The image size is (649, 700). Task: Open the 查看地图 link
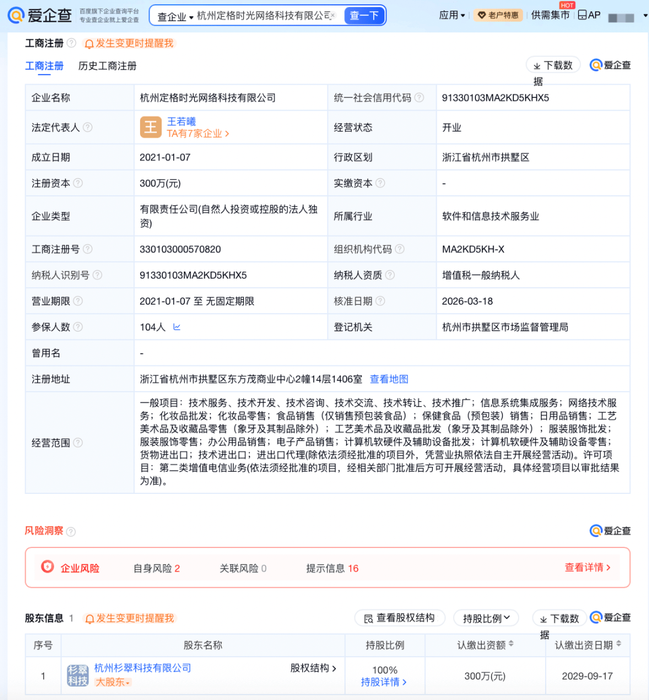(389, 379)
